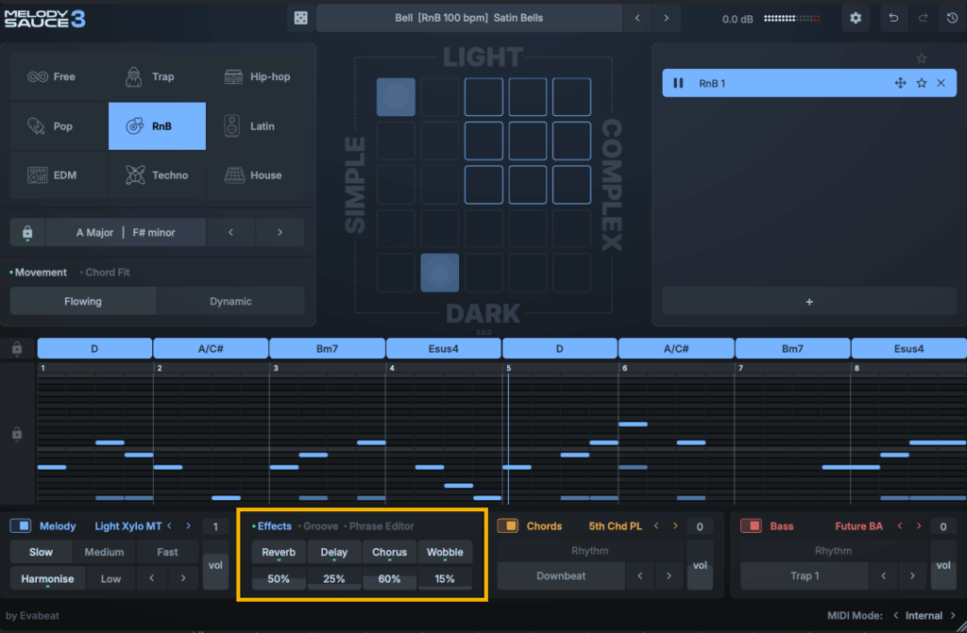
Task: Toggle the key lock icon
Action: click(x=27, y=232)
